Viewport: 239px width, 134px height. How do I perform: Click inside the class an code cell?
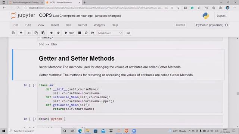(130, 97)
